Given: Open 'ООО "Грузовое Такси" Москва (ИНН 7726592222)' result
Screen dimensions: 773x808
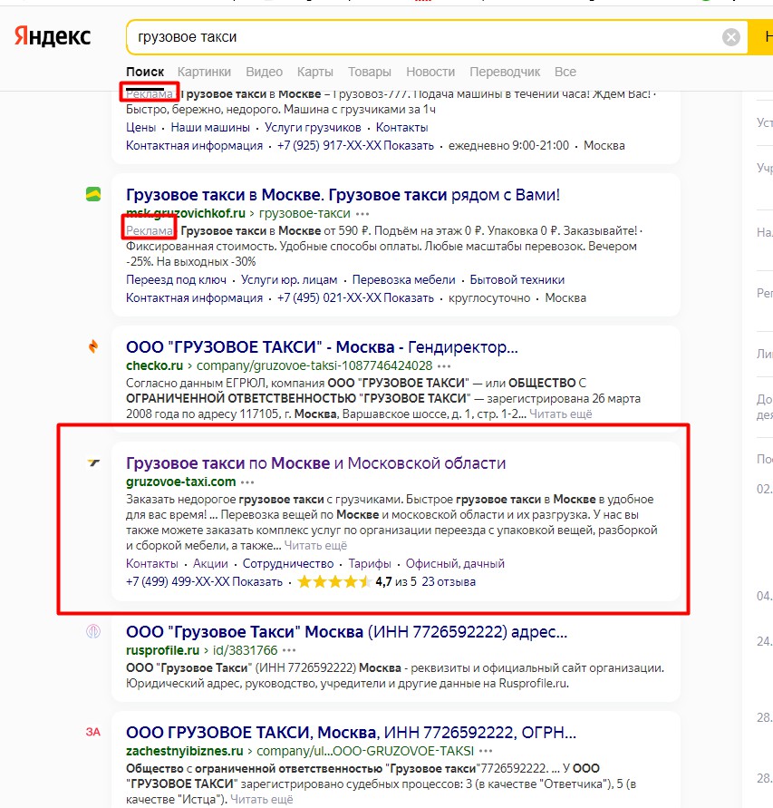Looking at the screenshot, I should (346, 632).
